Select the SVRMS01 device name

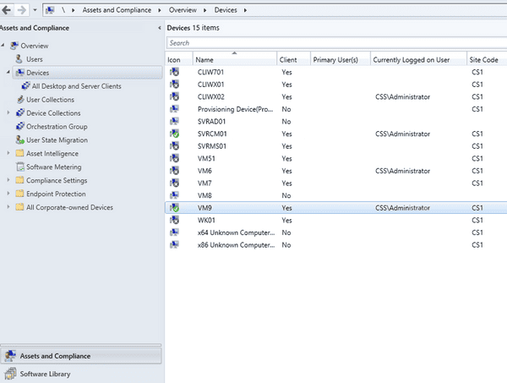pyautogui.click(x=212, y=146)
